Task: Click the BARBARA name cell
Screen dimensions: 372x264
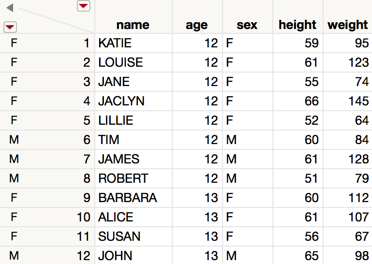Action: [x=134, y=198]
